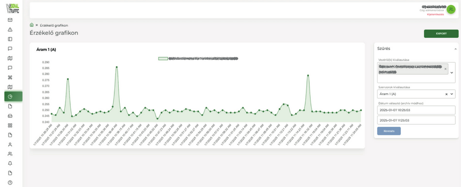The image size is (461, 187).
Task: Click the Keresés search button
Action: coord(389,131)
